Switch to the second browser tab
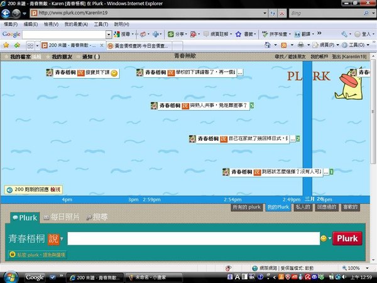 click(139, 46)
